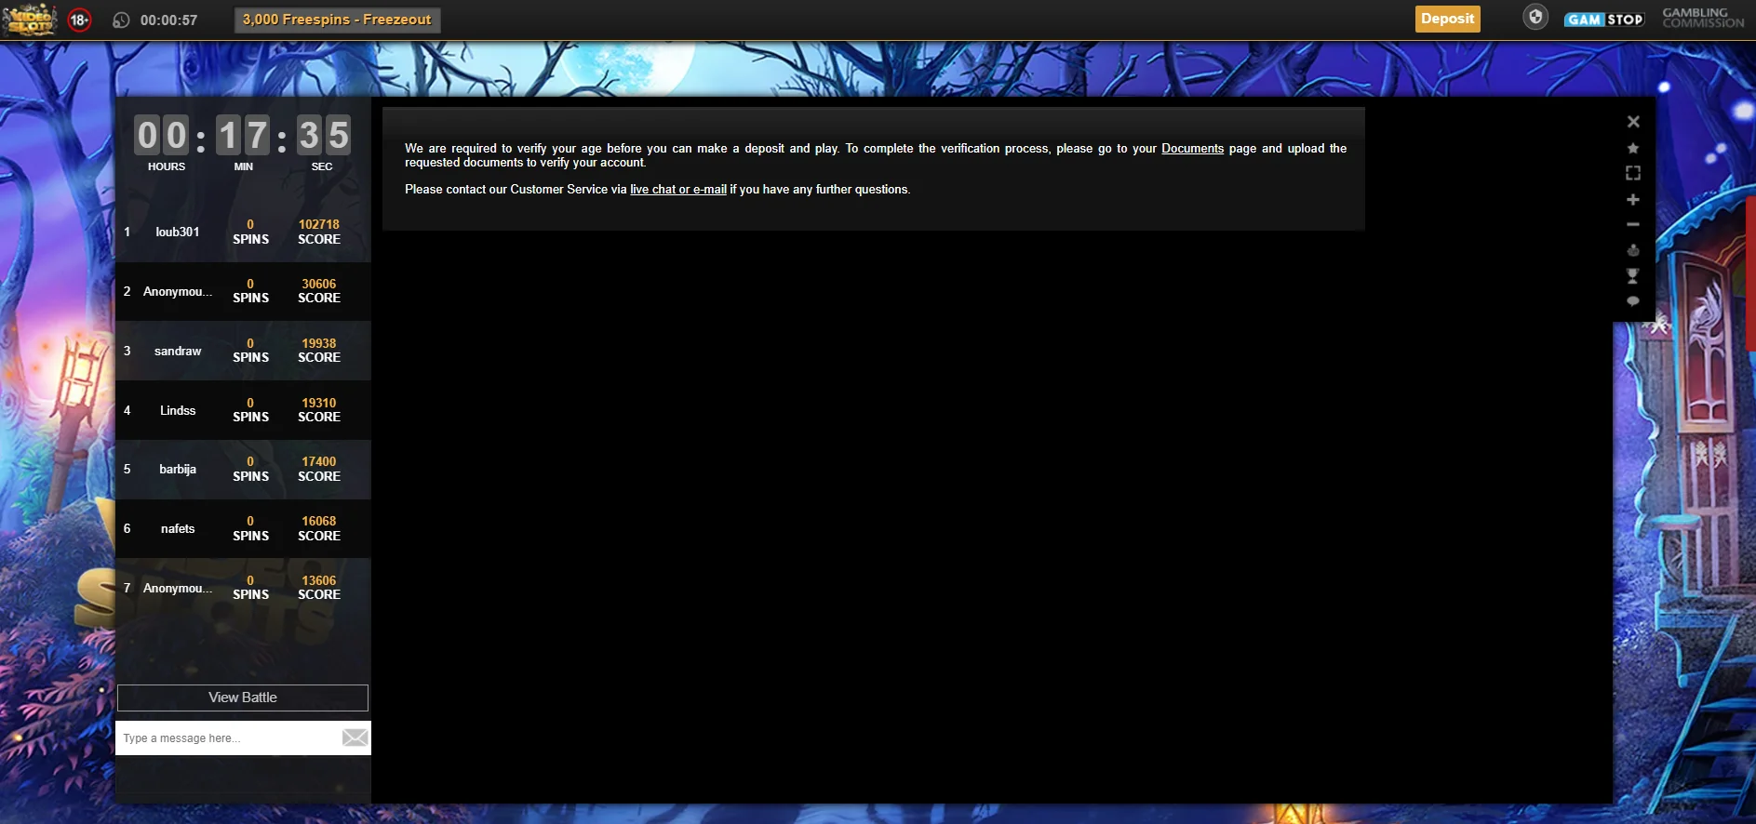1756x824 pixels.
Task: Select the rank 7 Anonymous player
Action: (178, 589)
